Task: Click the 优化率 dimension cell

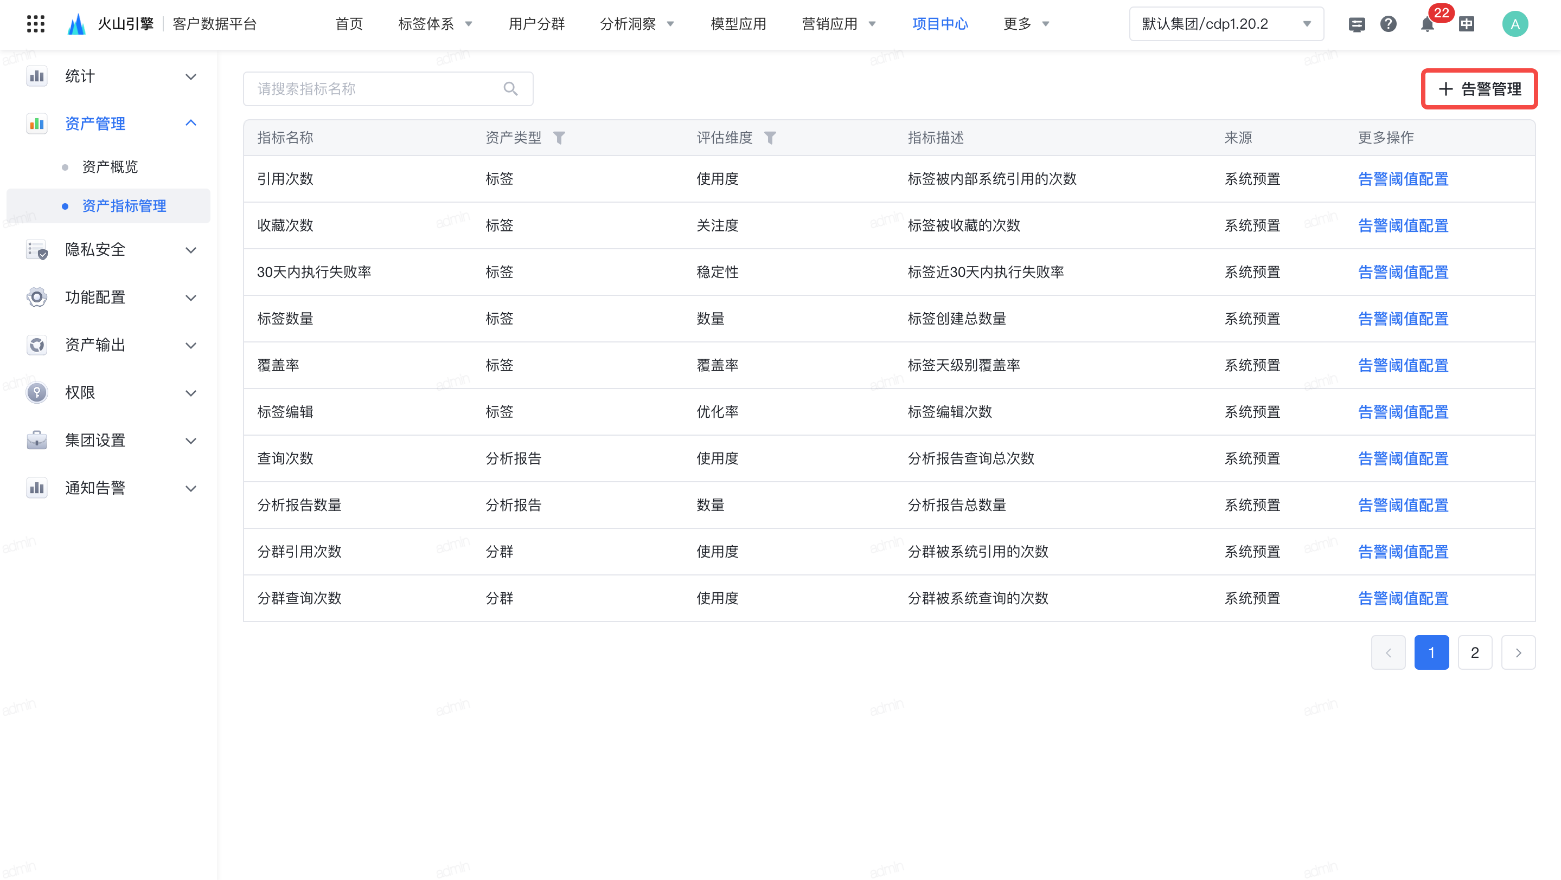Action: pyautogui.click(x=718, y=412)
